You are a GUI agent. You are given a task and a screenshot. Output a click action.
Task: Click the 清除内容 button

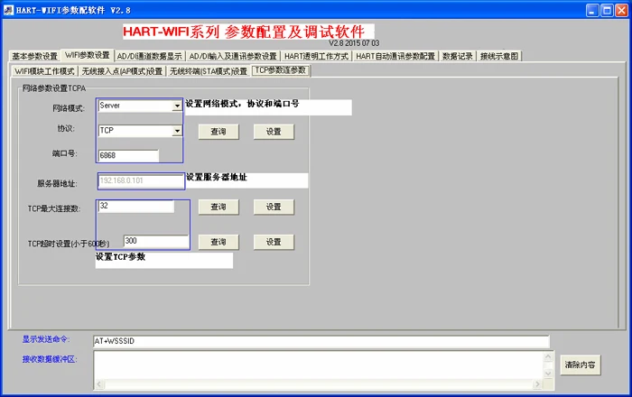pos(580,365)
